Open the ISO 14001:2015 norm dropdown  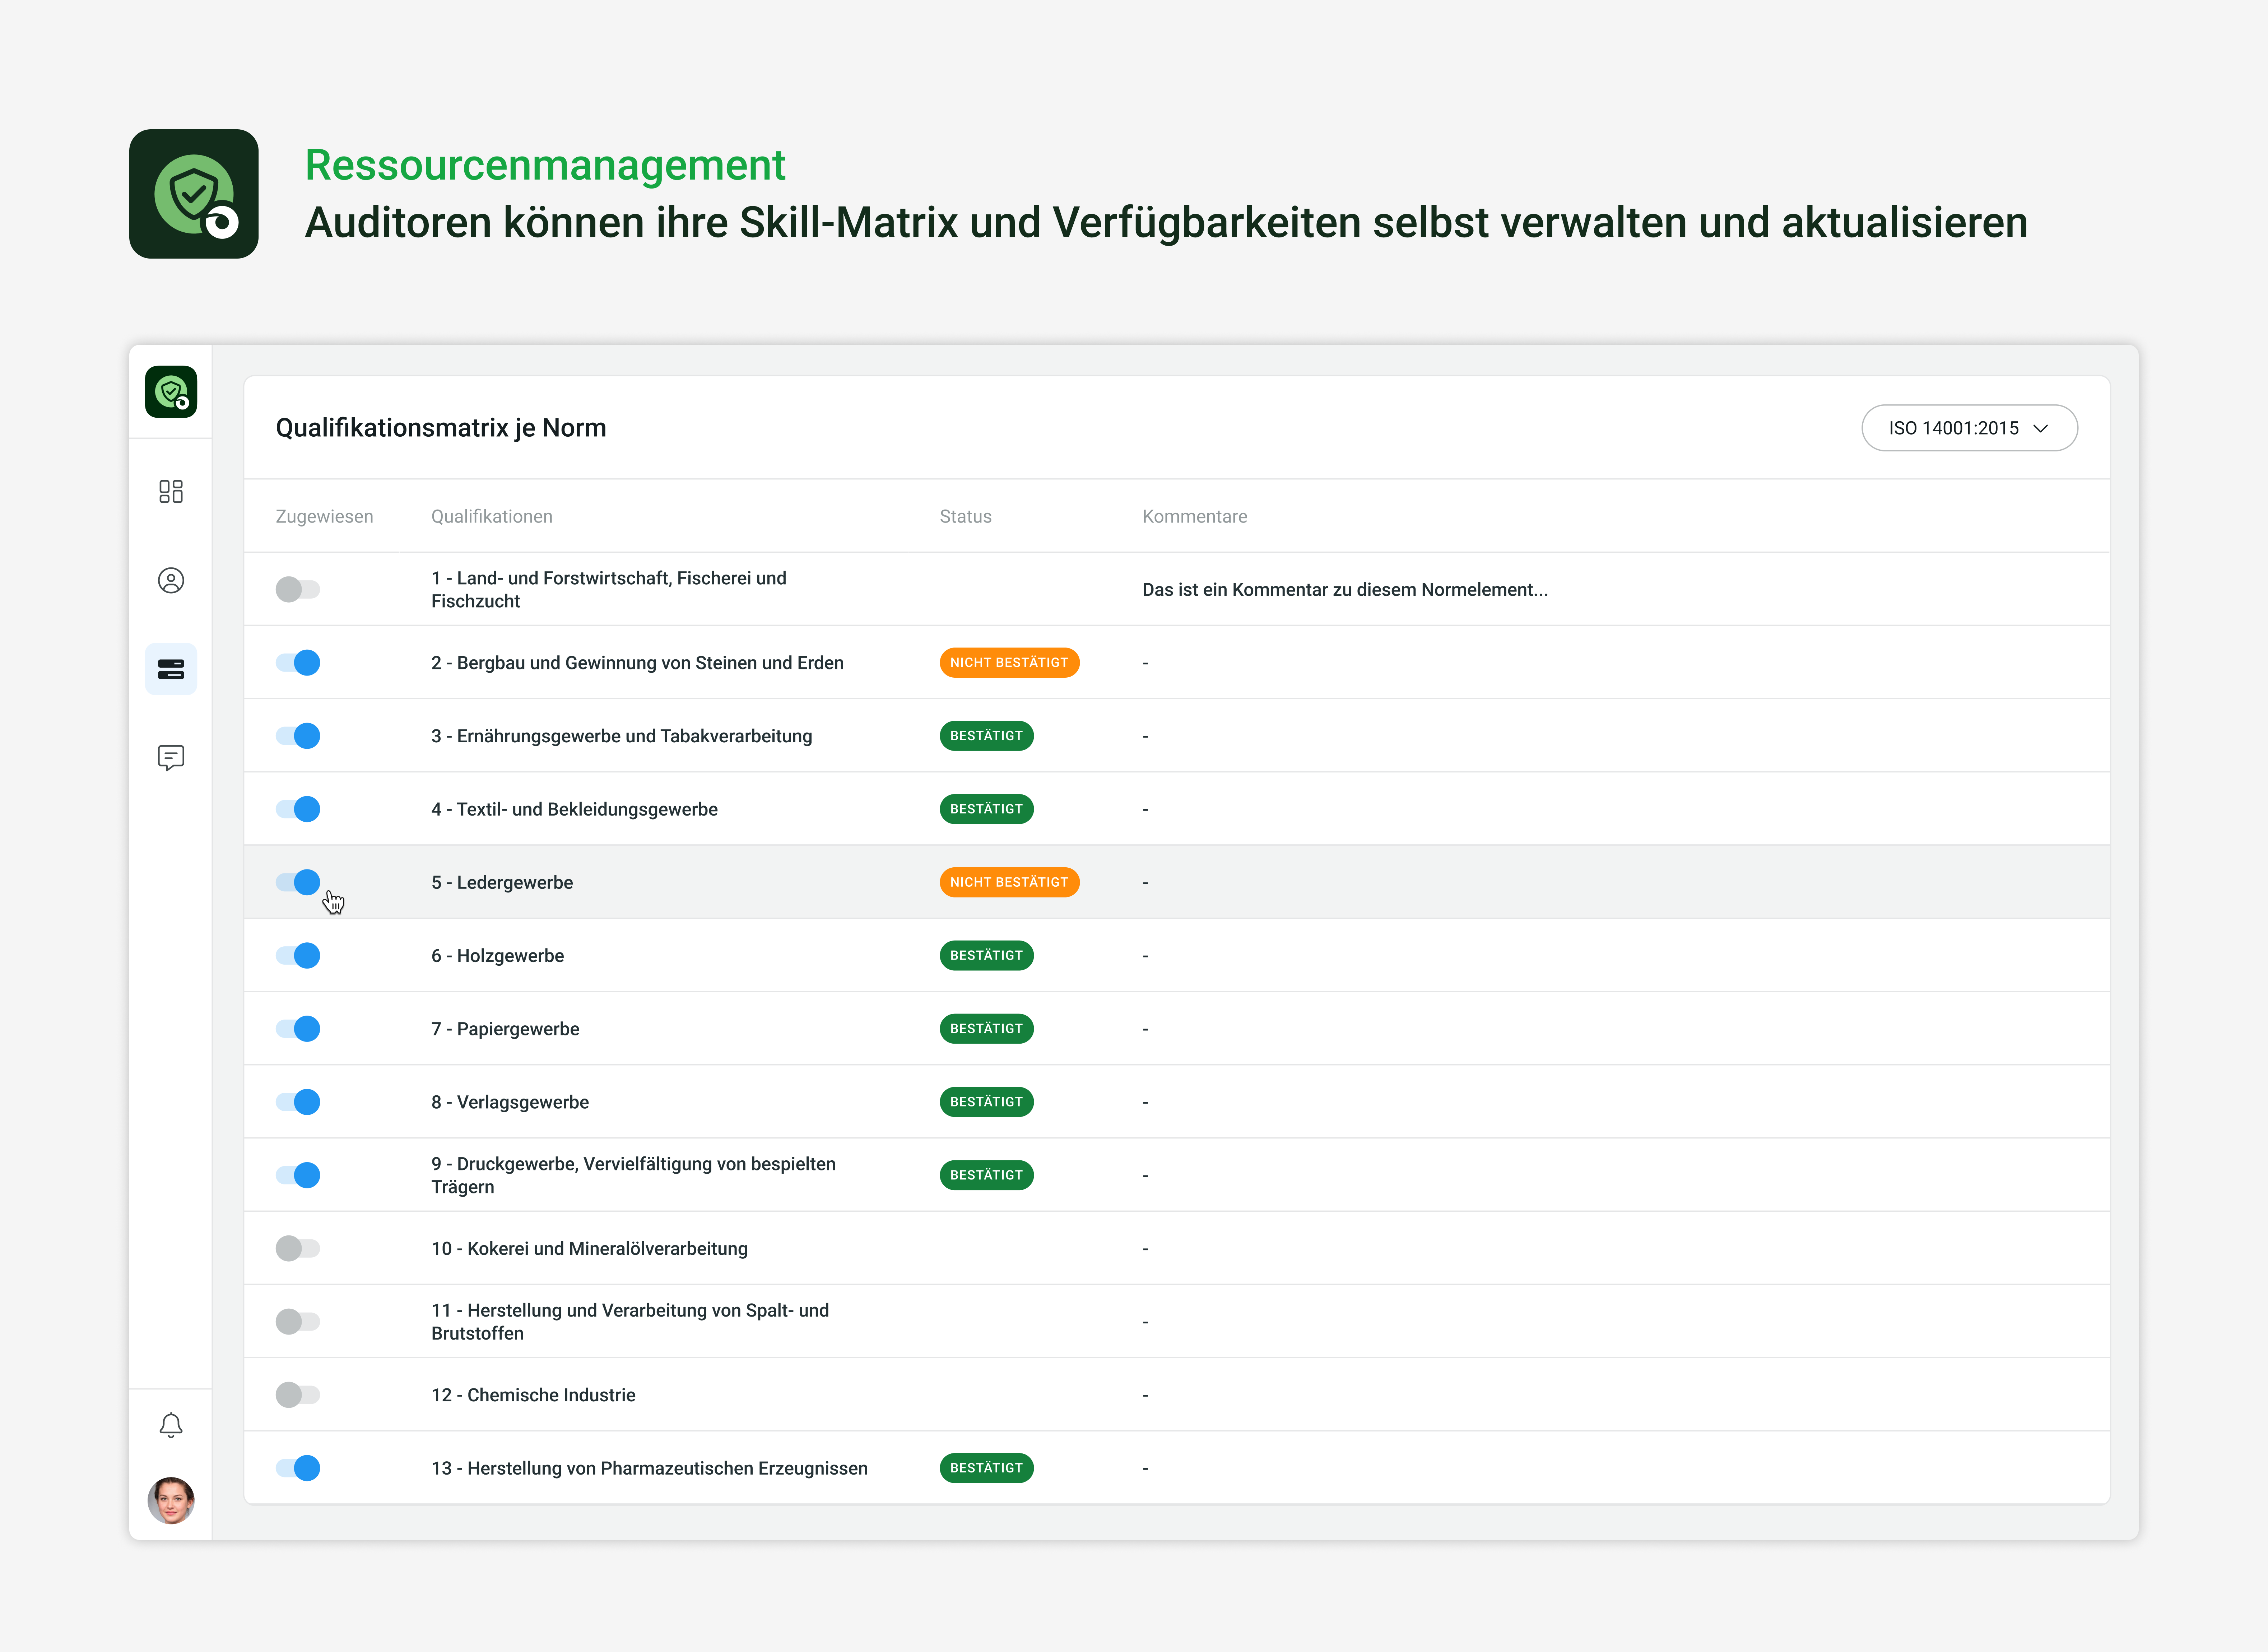point(1968,428)
